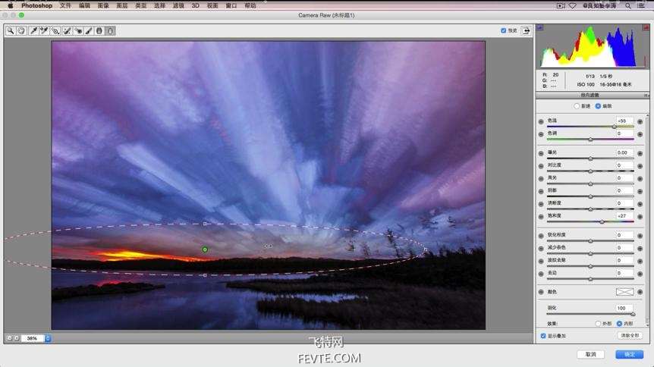Open the 图像 menu
The image size is (654, 367).
click(103, 5)
